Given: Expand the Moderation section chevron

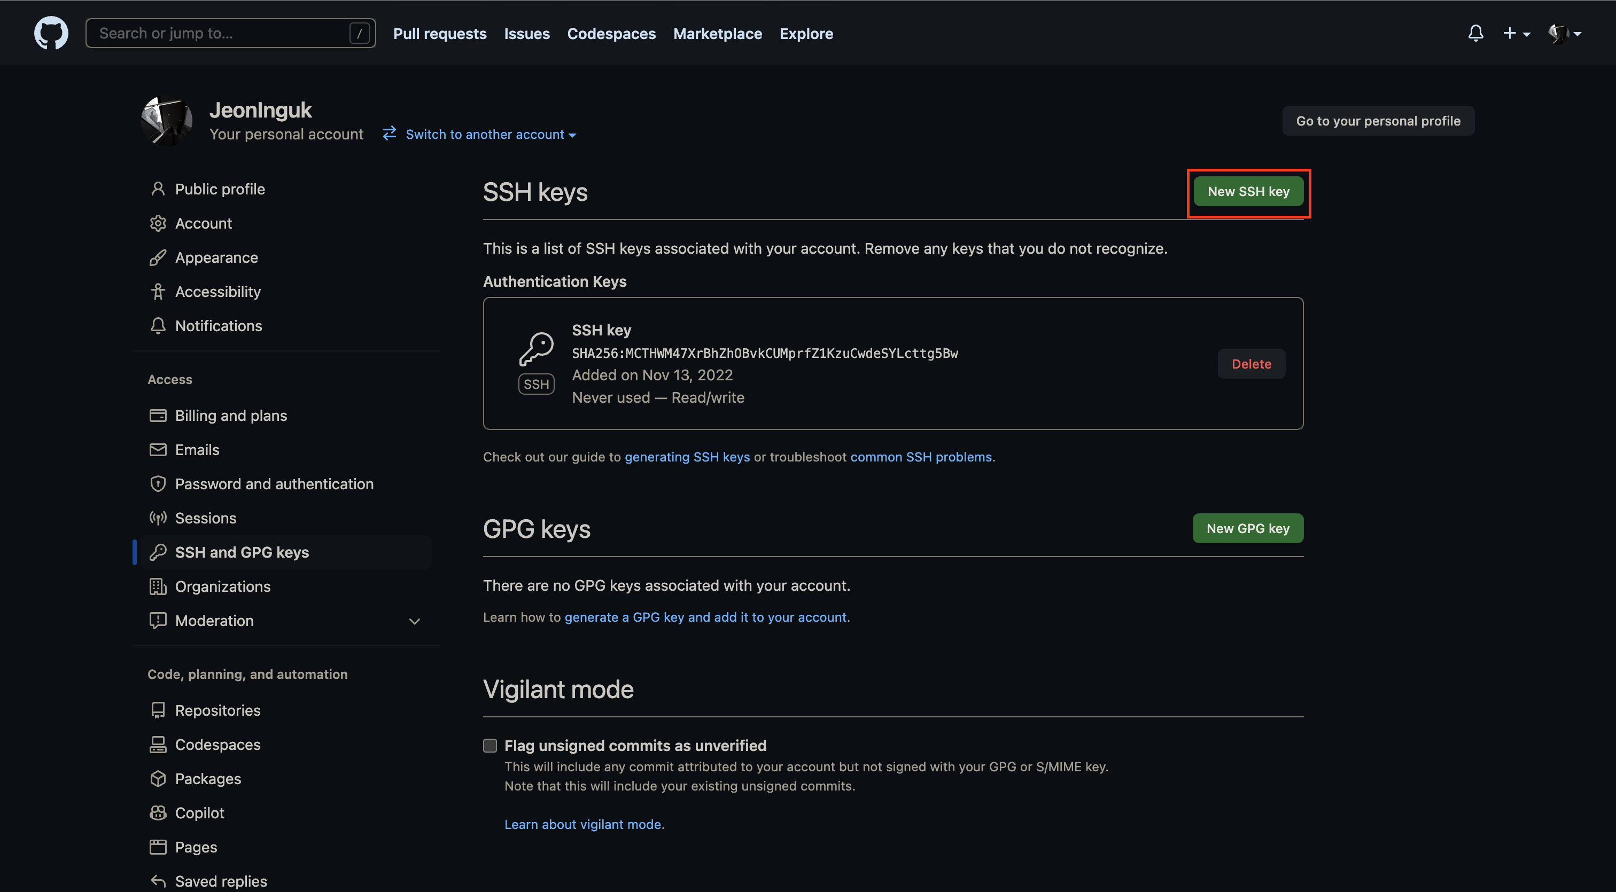Looking at the screenshot, I should [414, 621].
